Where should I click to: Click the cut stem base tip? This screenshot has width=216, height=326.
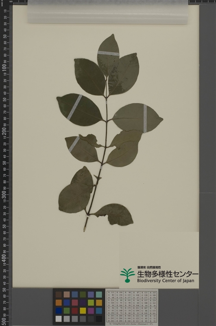point(85,230)
